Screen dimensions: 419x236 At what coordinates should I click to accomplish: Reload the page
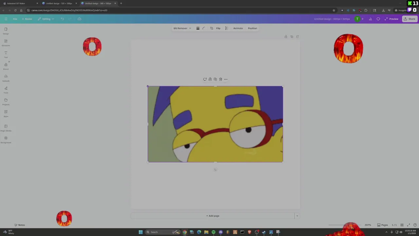15,10
